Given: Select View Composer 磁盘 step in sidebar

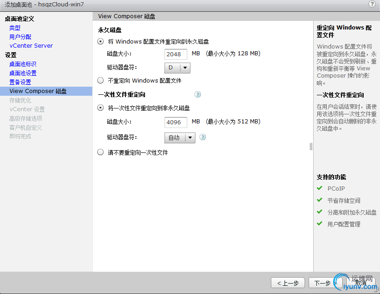Looking at the screenshot, I should tap(46, 91).
